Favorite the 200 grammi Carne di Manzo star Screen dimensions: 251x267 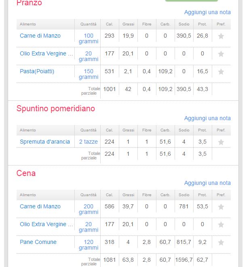[x=221, y=207]
